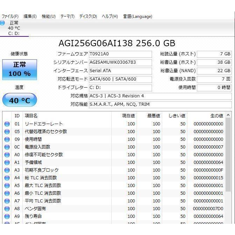Viewport: 235px width, 235px height.
Task: Open the 機能(U) menu
Action: (48, 16)
